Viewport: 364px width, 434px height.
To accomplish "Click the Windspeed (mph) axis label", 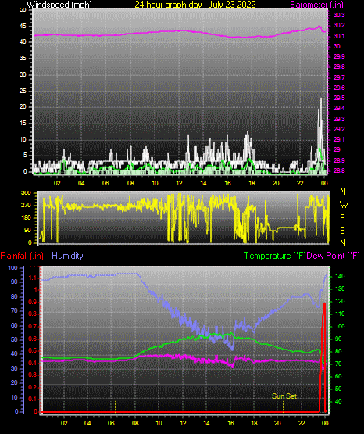I will coord(59,5).
